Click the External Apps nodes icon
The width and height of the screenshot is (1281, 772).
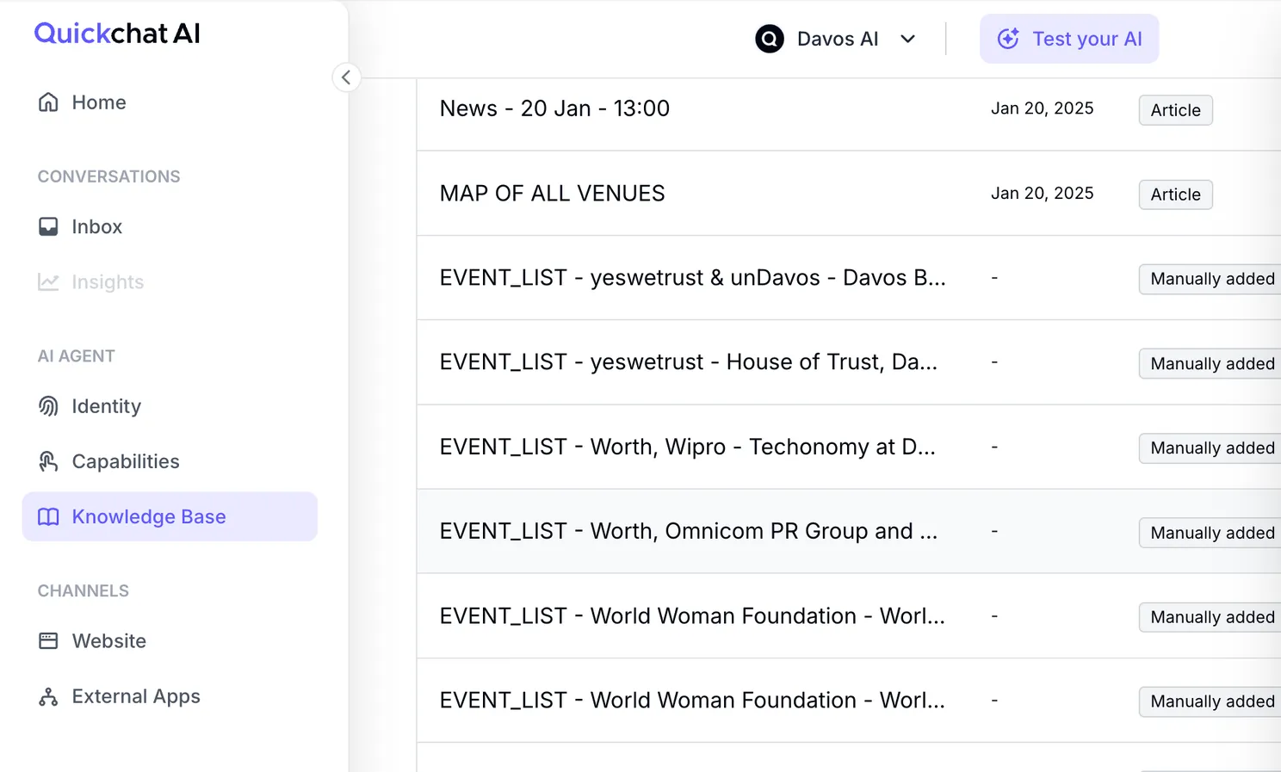48,697
